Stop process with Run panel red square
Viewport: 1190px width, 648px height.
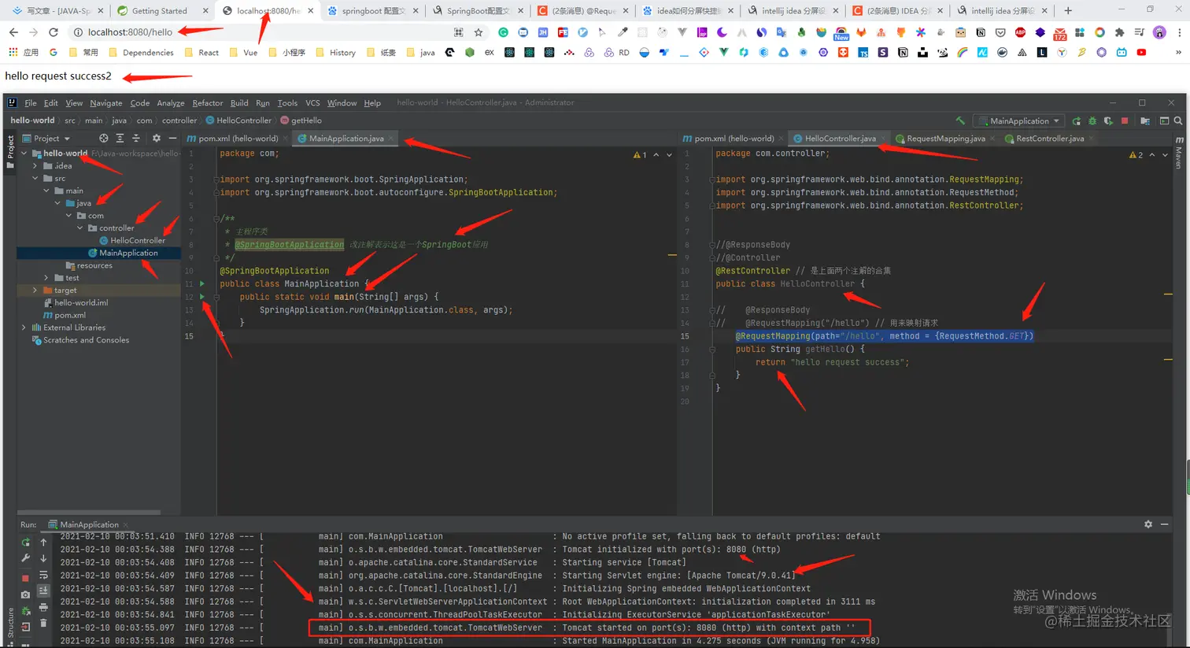pos(25,577)
